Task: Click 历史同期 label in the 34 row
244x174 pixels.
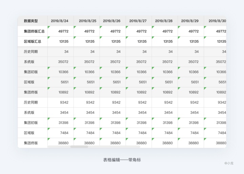Action: click(x=31, y=52)
